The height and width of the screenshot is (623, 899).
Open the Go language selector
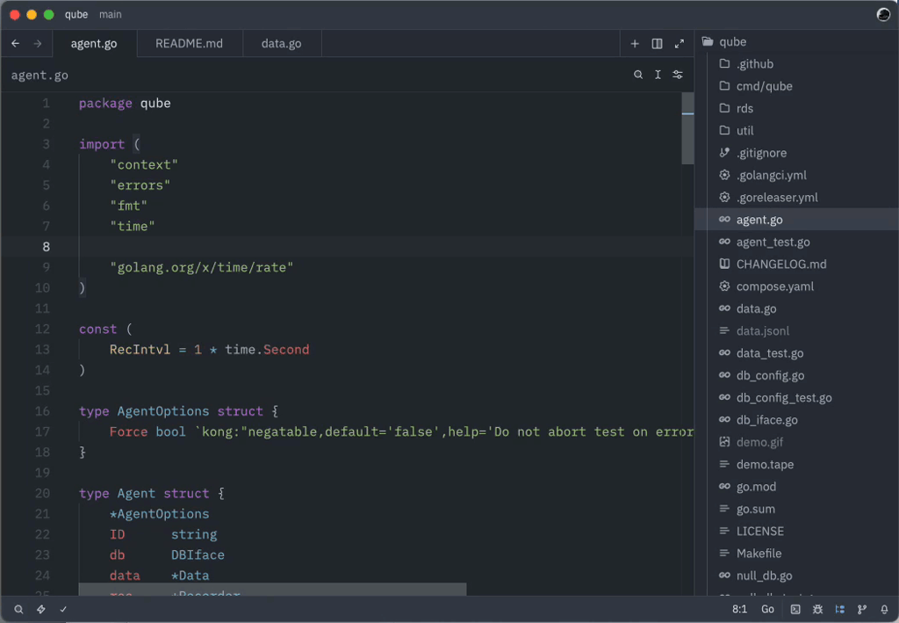point(767,609)
